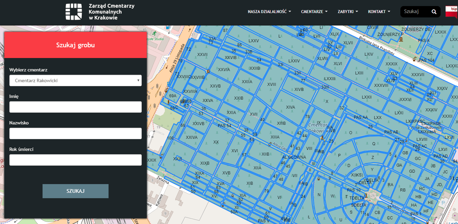Expand the CMENTARZE menu
The height and width of the screenshot is (224, 458).
pos(314,12)
